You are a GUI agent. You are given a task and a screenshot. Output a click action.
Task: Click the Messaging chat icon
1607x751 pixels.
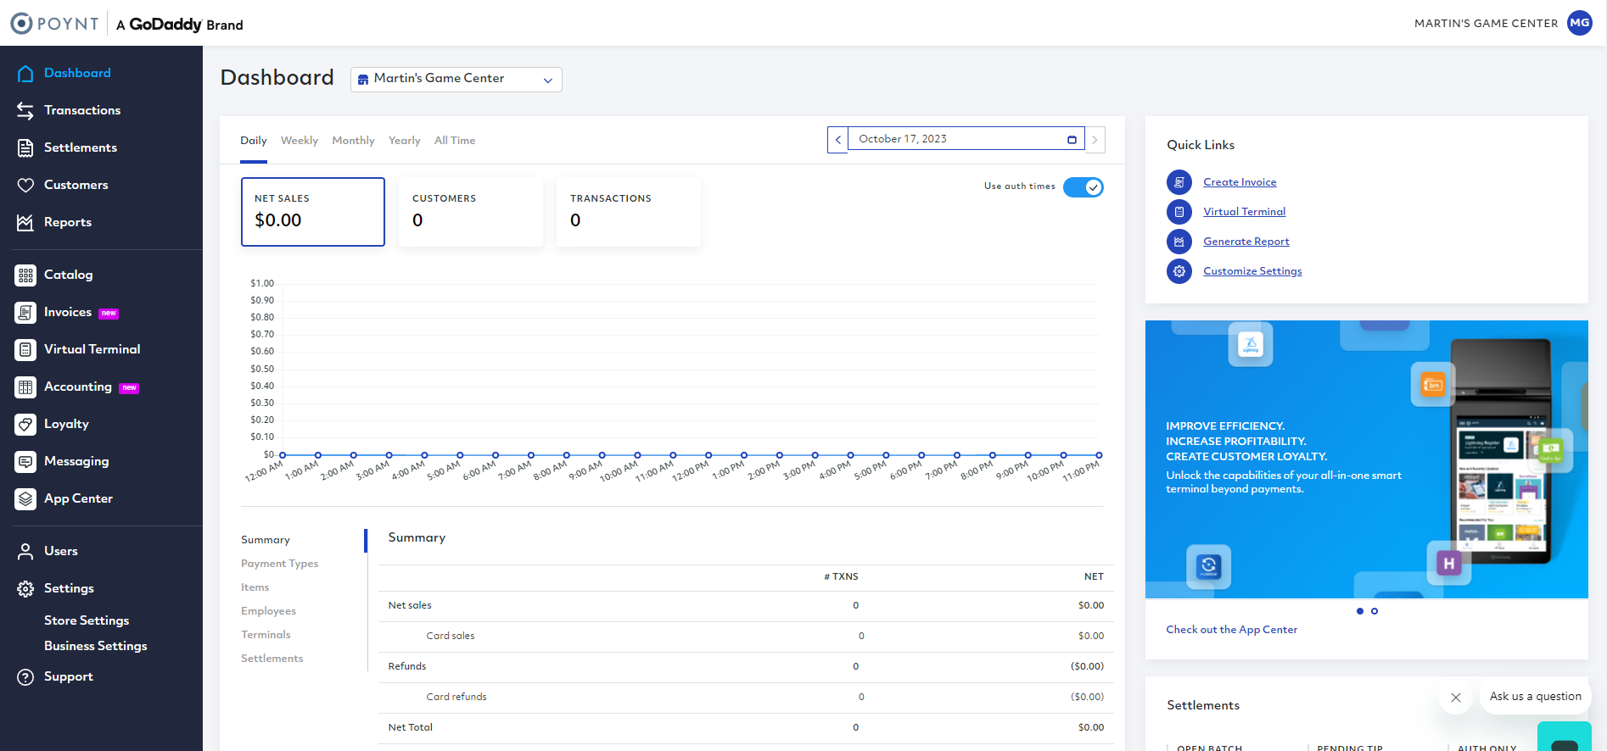tap(25, 461)
